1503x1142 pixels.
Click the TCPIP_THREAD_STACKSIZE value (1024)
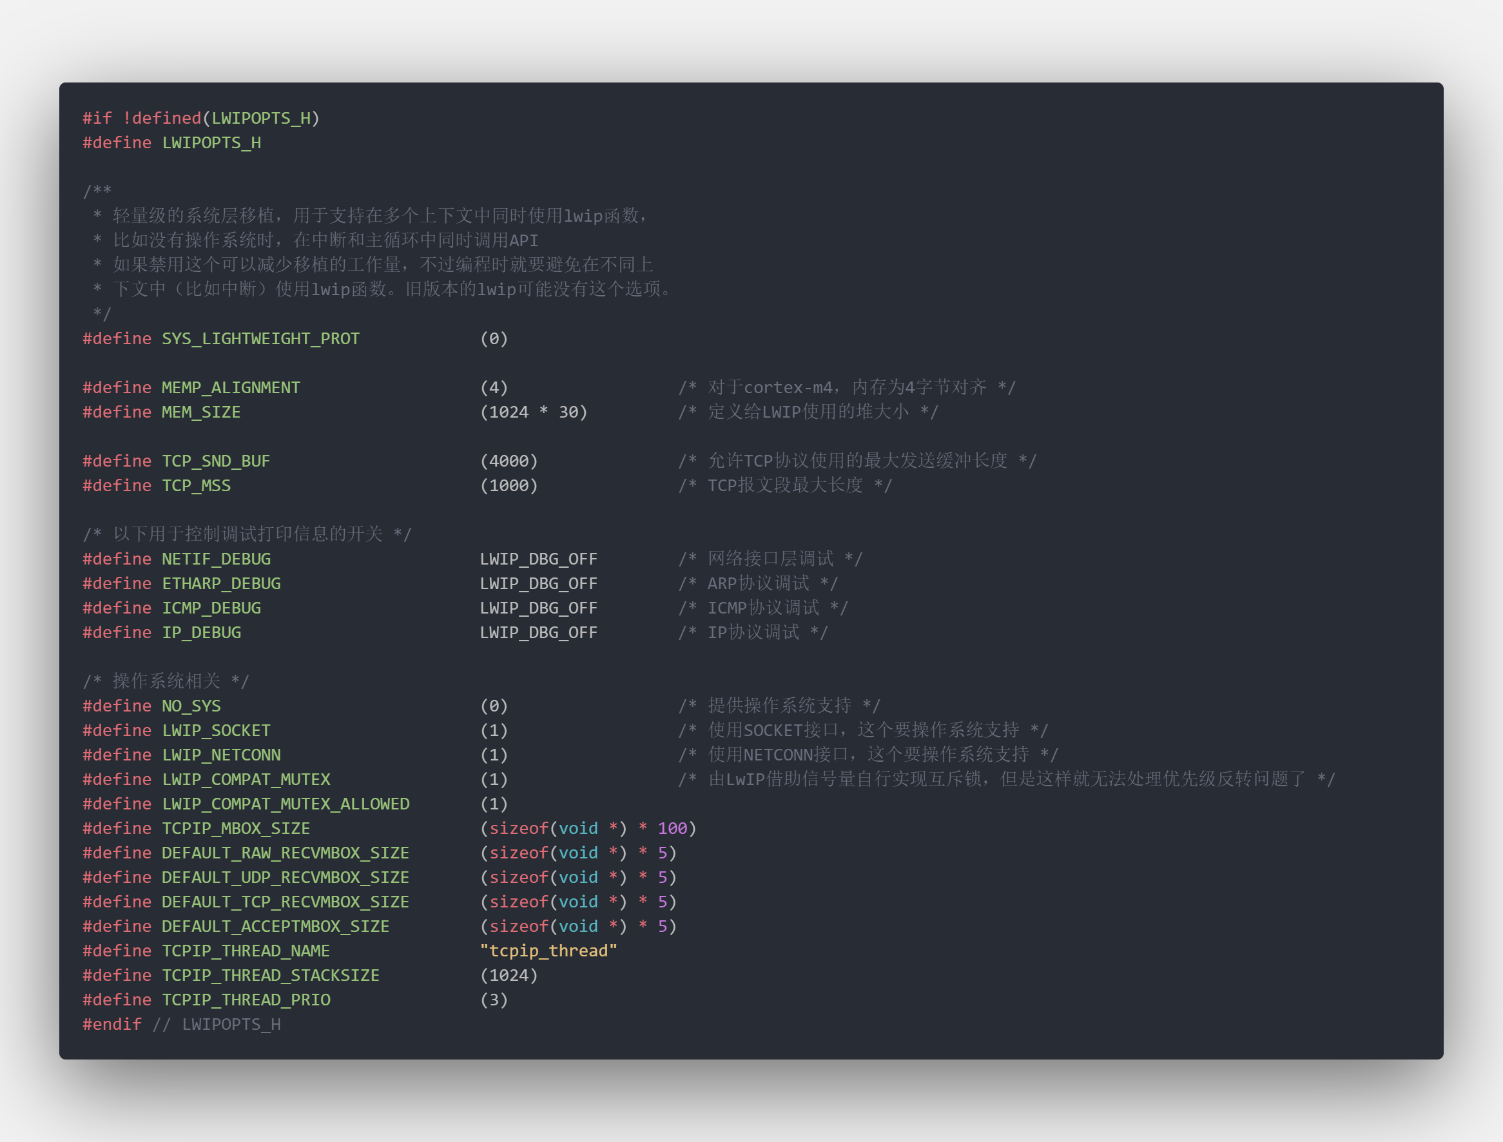[509, 975]
